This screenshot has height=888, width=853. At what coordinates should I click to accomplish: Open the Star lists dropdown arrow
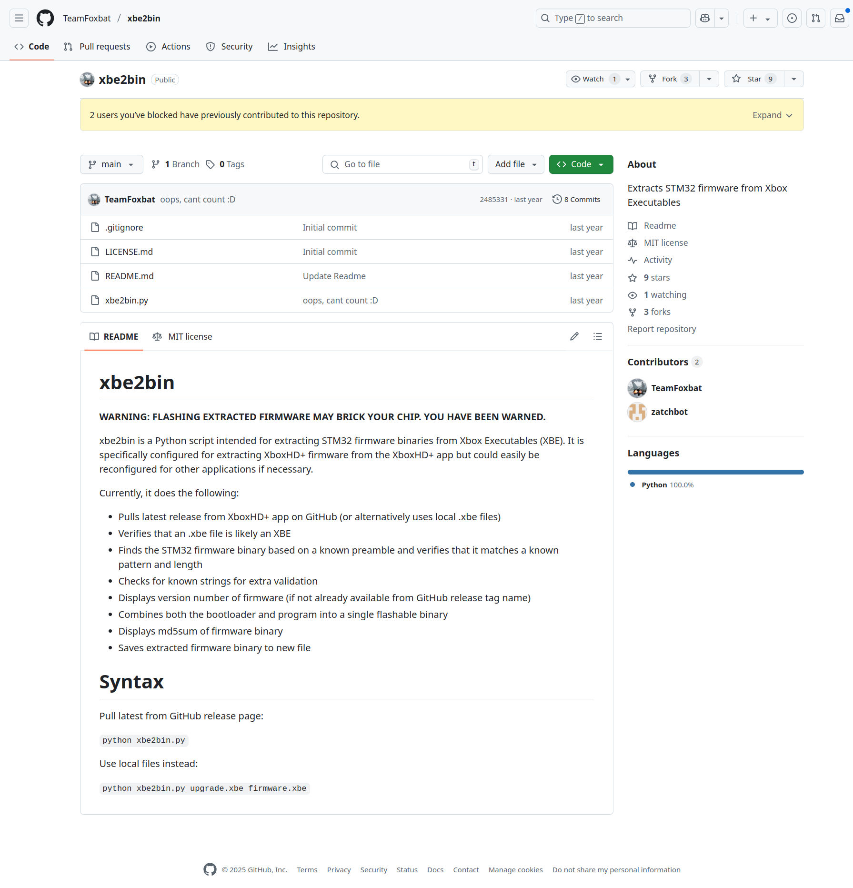coord(794,79)
